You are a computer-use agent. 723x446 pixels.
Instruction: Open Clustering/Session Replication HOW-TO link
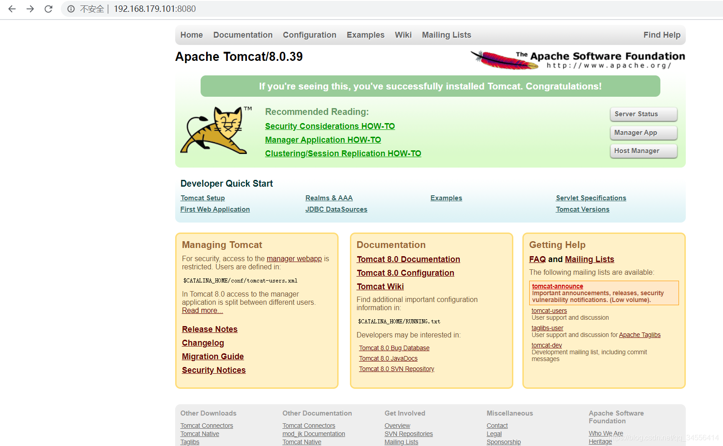click(x=343, y=154)
